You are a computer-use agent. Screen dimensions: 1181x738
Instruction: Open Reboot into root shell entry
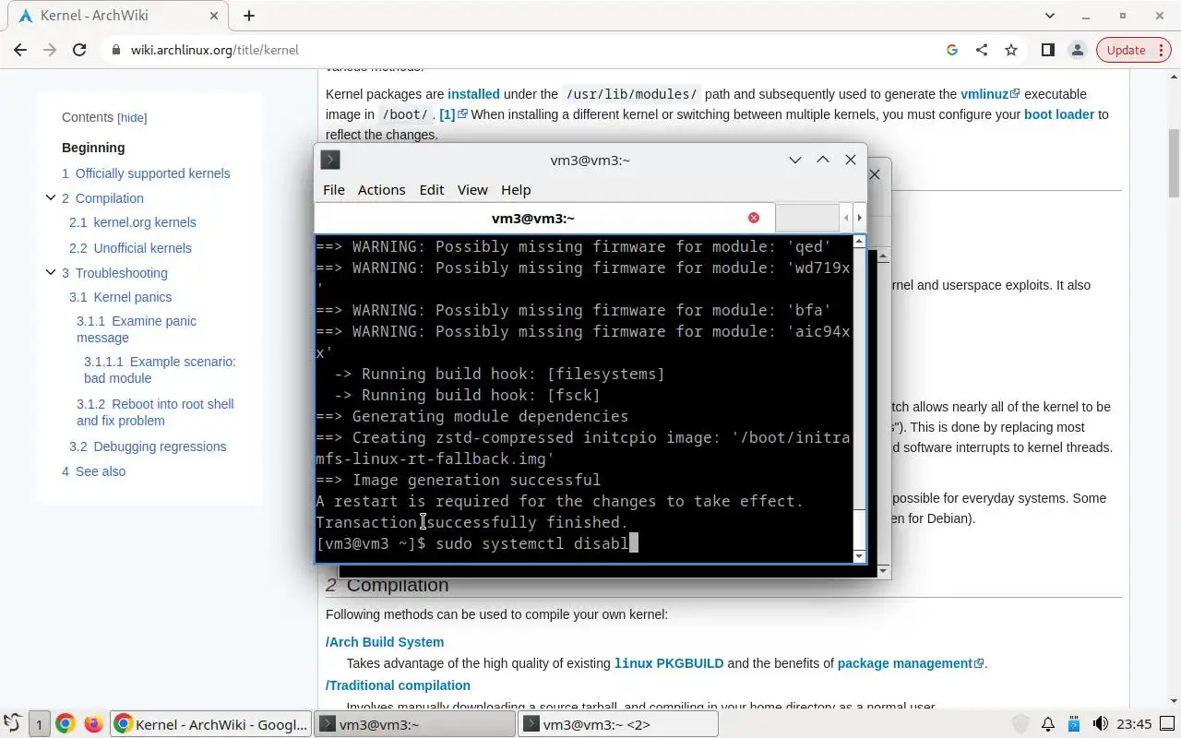155,412
